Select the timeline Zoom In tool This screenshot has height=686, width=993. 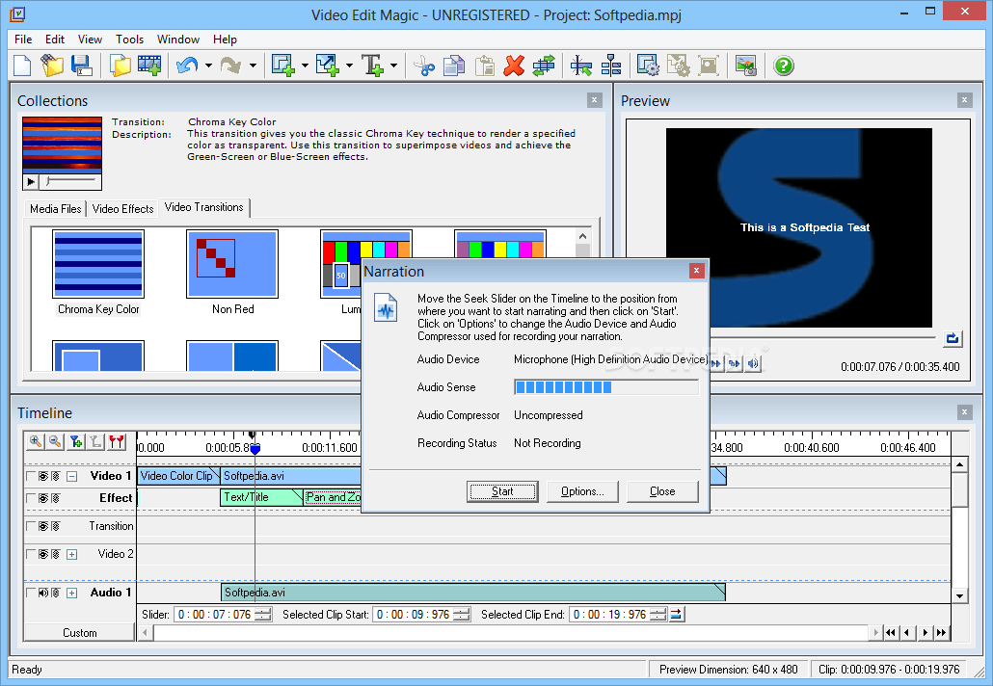tap(36, 442)
